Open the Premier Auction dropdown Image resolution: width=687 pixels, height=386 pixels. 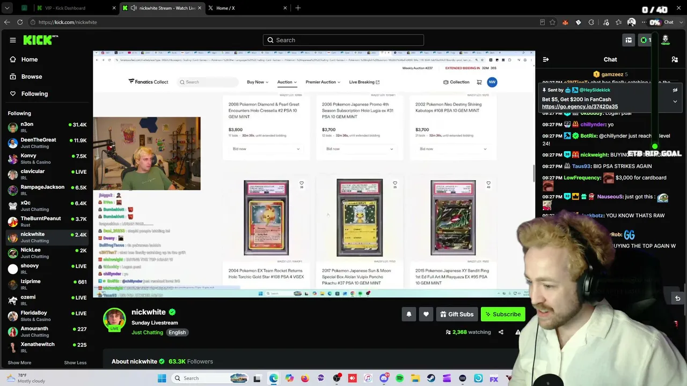pos(323,82)
